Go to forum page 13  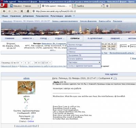pos(47,63)
